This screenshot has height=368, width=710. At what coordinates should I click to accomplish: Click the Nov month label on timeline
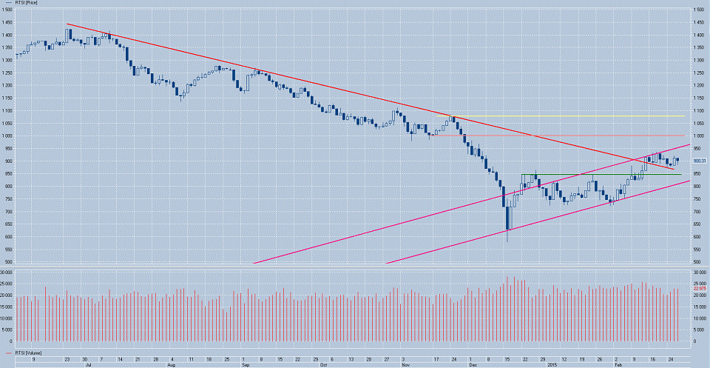click(405, 365)
